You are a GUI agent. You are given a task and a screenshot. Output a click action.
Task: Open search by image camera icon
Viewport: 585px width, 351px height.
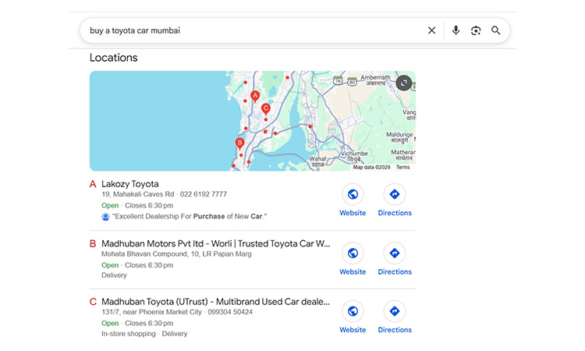click(476, 30)
